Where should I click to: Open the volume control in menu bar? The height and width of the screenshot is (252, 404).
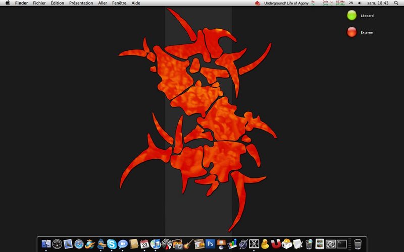click(x=360, y=3)
